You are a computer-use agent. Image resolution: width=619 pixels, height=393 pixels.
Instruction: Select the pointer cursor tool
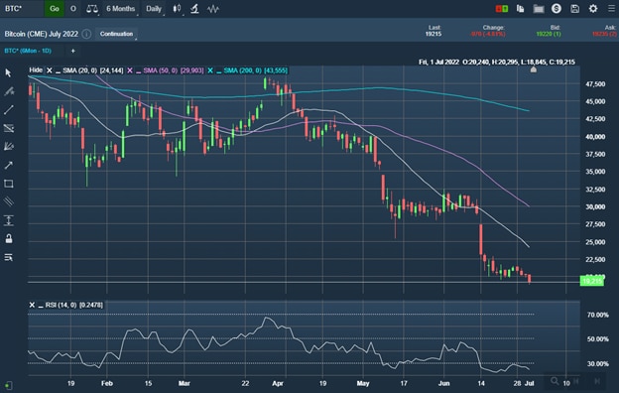point(8,72)
